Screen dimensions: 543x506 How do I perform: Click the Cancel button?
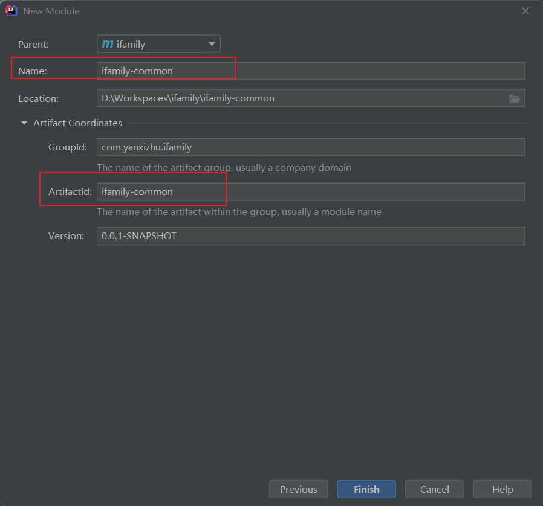point(434,489)
